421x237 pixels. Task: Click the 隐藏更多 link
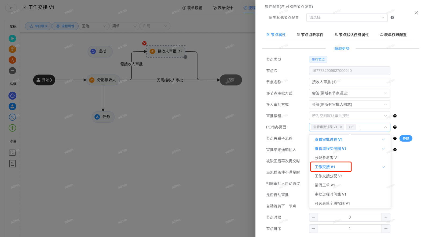(342, 49)
